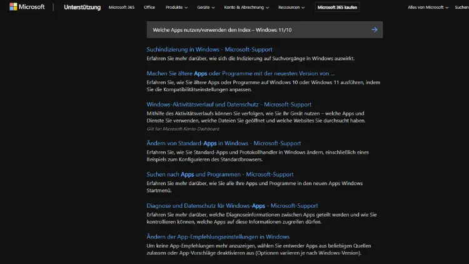Expand the Ressourcen dropdown
The image size is (469, 264).
tap(291, 7)
